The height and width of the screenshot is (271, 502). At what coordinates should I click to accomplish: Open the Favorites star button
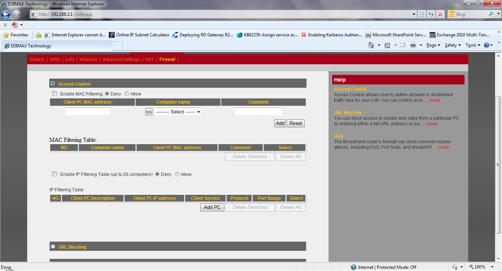[15, 35]
